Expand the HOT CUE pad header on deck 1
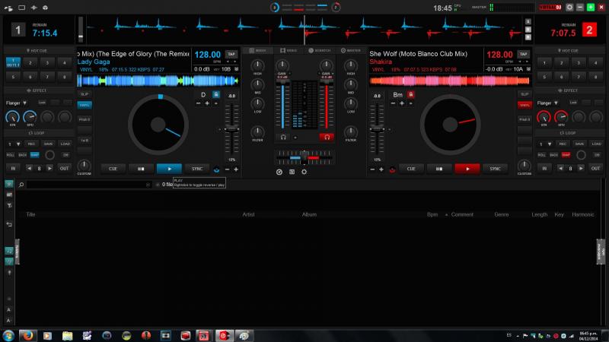The width and height of the screenshot is (609, 342). (x=37, y=51)
